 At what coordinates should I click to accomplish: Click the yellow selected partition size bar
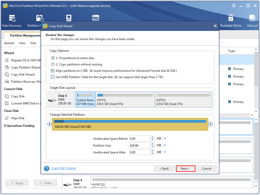[130, 124]
